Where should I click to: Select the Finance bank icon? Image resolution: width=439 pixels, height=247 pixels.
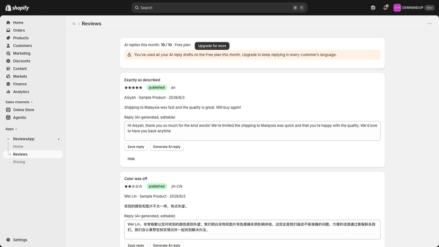[x=8, y=84]
